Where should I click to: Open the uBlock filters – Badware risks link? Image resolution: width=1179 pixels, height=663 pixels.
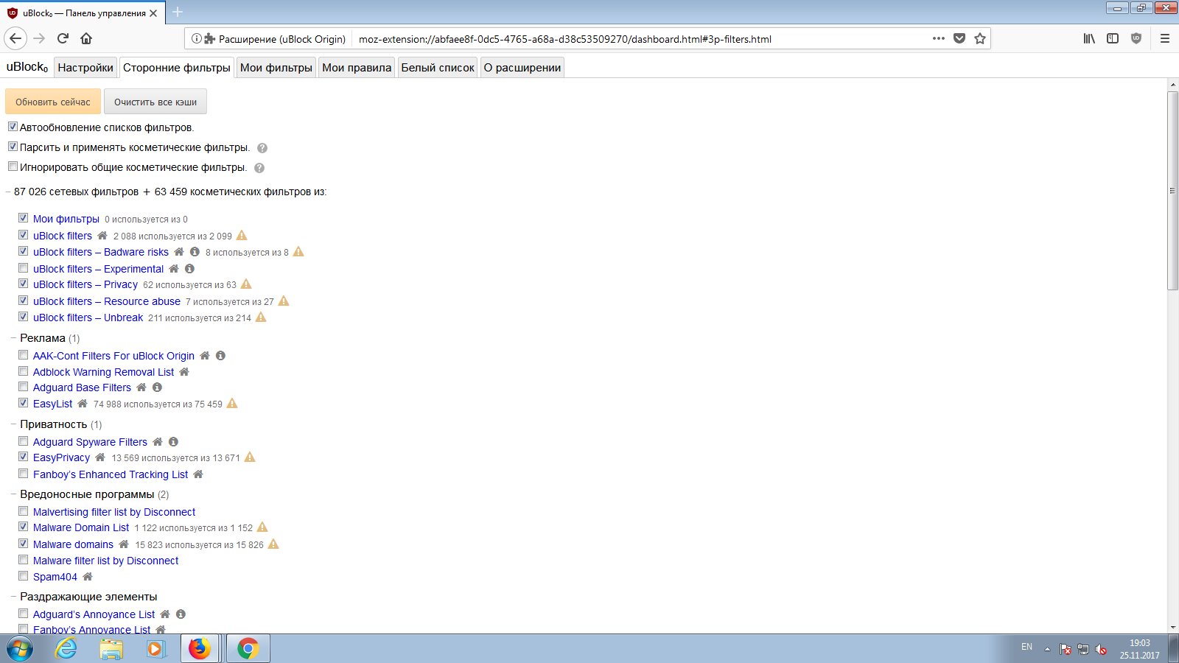coord(101,252)
